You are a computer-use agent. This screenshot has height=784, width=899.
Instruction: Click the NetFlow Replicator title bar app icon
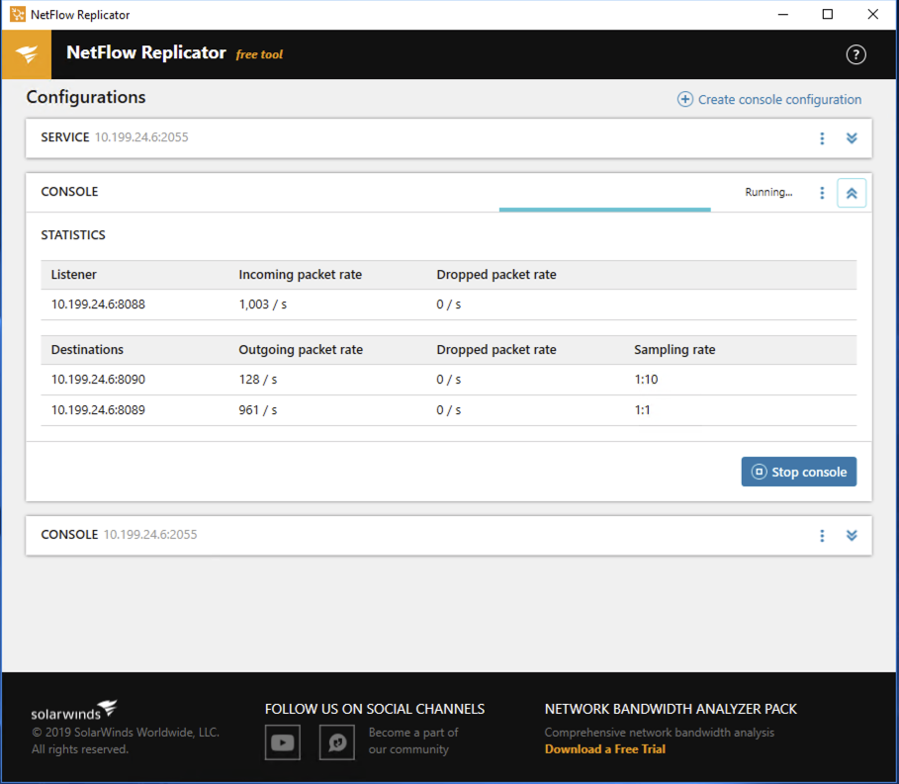pyautogui.click(x=18, y=14)
